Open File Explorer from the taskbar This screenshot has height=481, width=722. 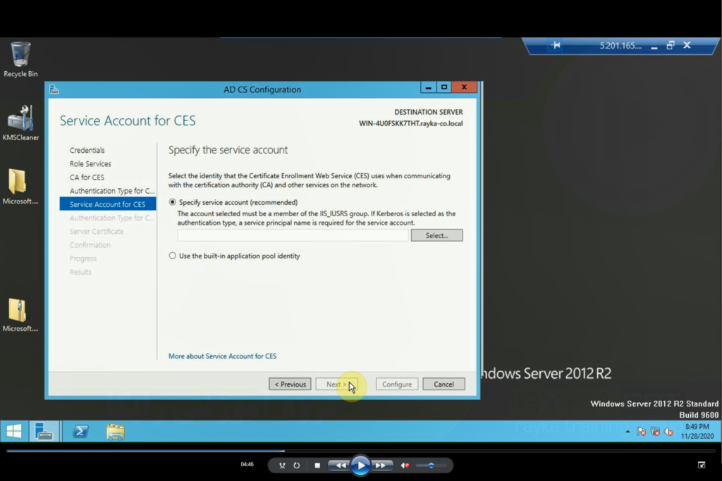click(115, 431)
